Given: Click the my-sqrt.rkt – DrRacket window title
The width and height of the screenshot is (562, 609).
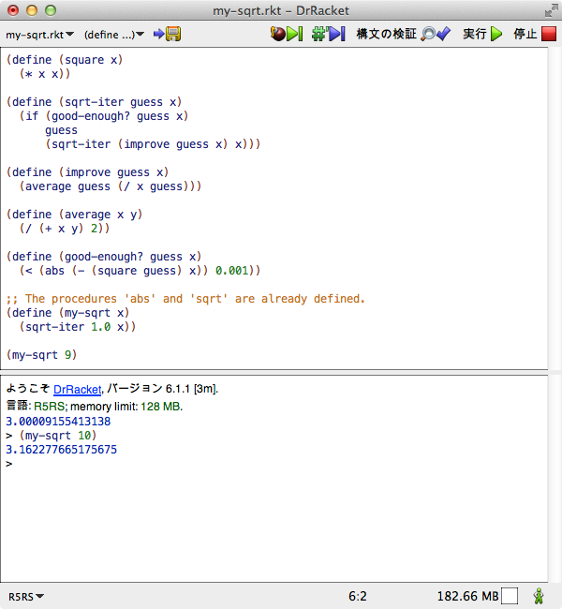Looking at the screenshot, I should coord(281,10).
